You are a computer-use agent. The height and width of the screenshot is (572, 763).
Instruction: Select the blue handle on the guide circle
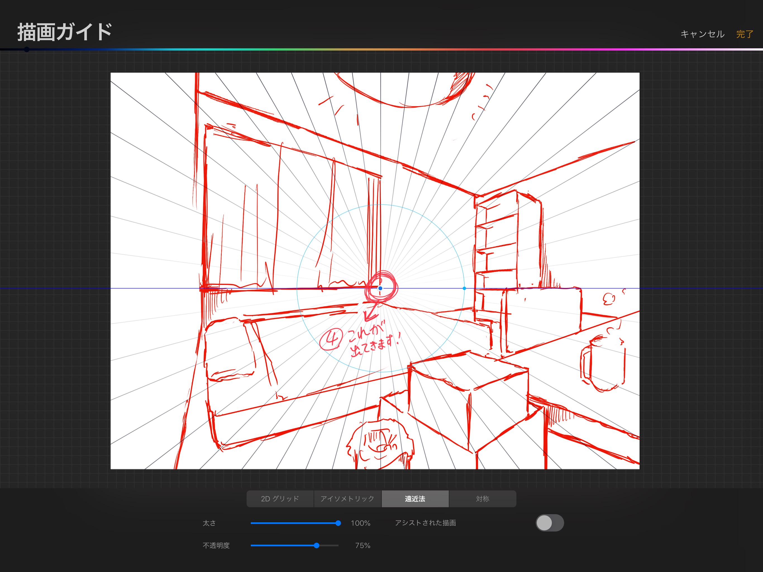(x=464, y=289)
